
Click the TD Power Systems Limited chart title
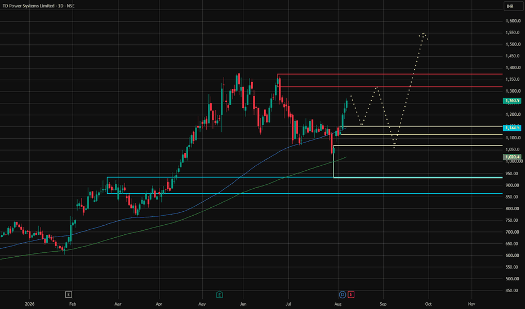(38, 6)
